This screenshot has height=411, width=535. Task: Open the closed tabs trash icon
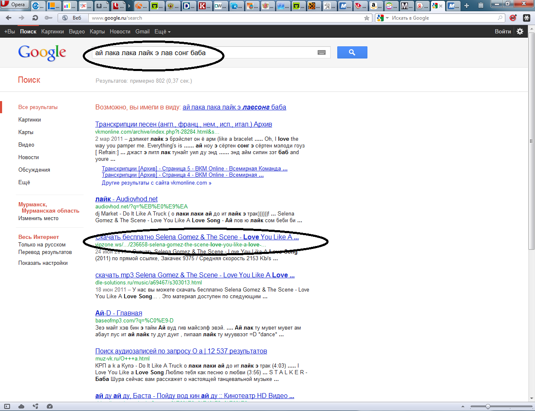(x=481, y=5)
